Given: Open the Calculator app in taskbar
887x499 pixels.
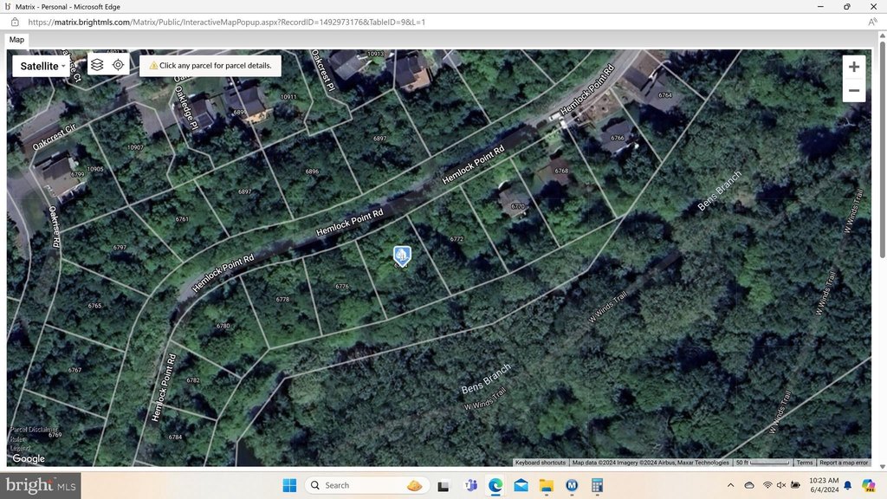Looking at the screenshot, I should [x=598, y=485].
